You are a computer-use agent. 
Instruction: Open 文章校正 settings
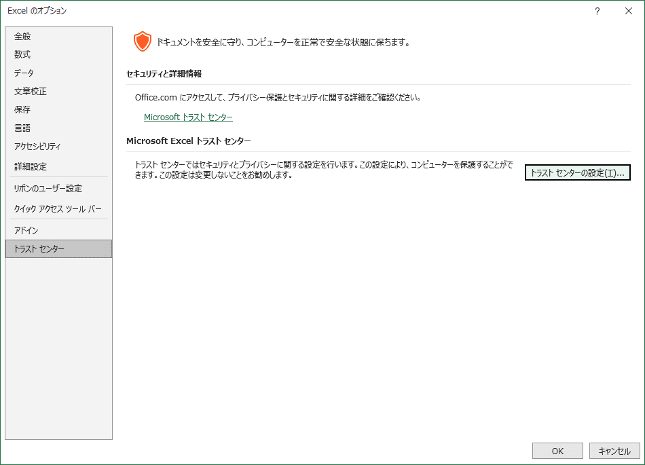[58, 91]
